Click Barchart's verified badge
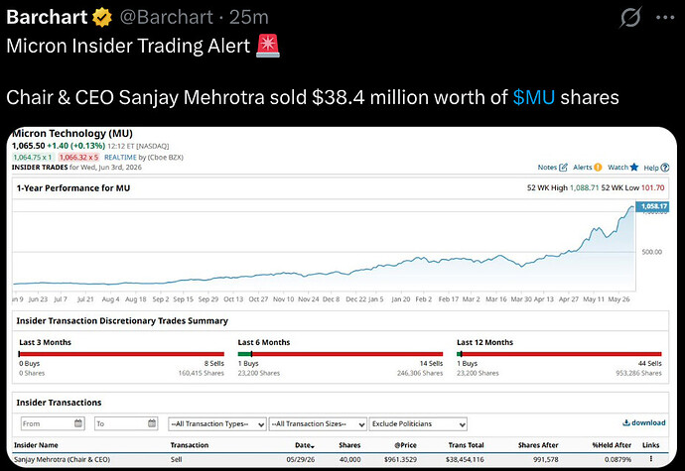The height and width of the screenshot is (471, 685). tap(102, 18)
